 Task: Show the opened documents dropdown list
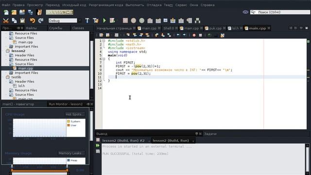click(301, 28)
